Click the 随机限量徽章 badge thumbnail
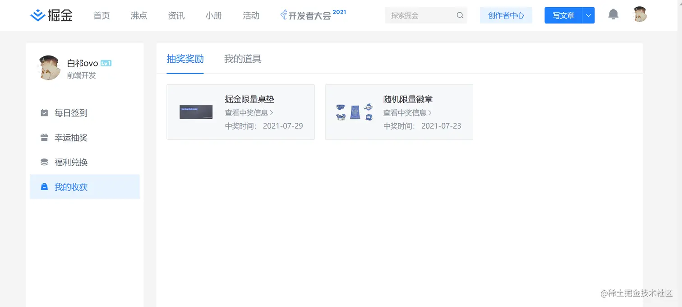Screen dimensions: 682x307 (x=354, y=112)
